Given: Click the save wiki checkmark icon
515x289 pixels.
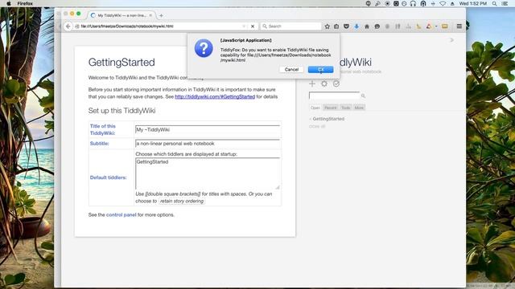Looking at the screenshot, I should (x=336, y=83).
